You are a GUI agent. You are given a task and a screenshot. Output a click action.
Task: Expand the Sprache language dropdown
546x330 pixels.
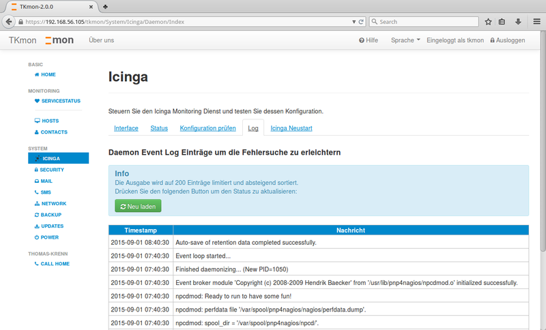point(405,40)
